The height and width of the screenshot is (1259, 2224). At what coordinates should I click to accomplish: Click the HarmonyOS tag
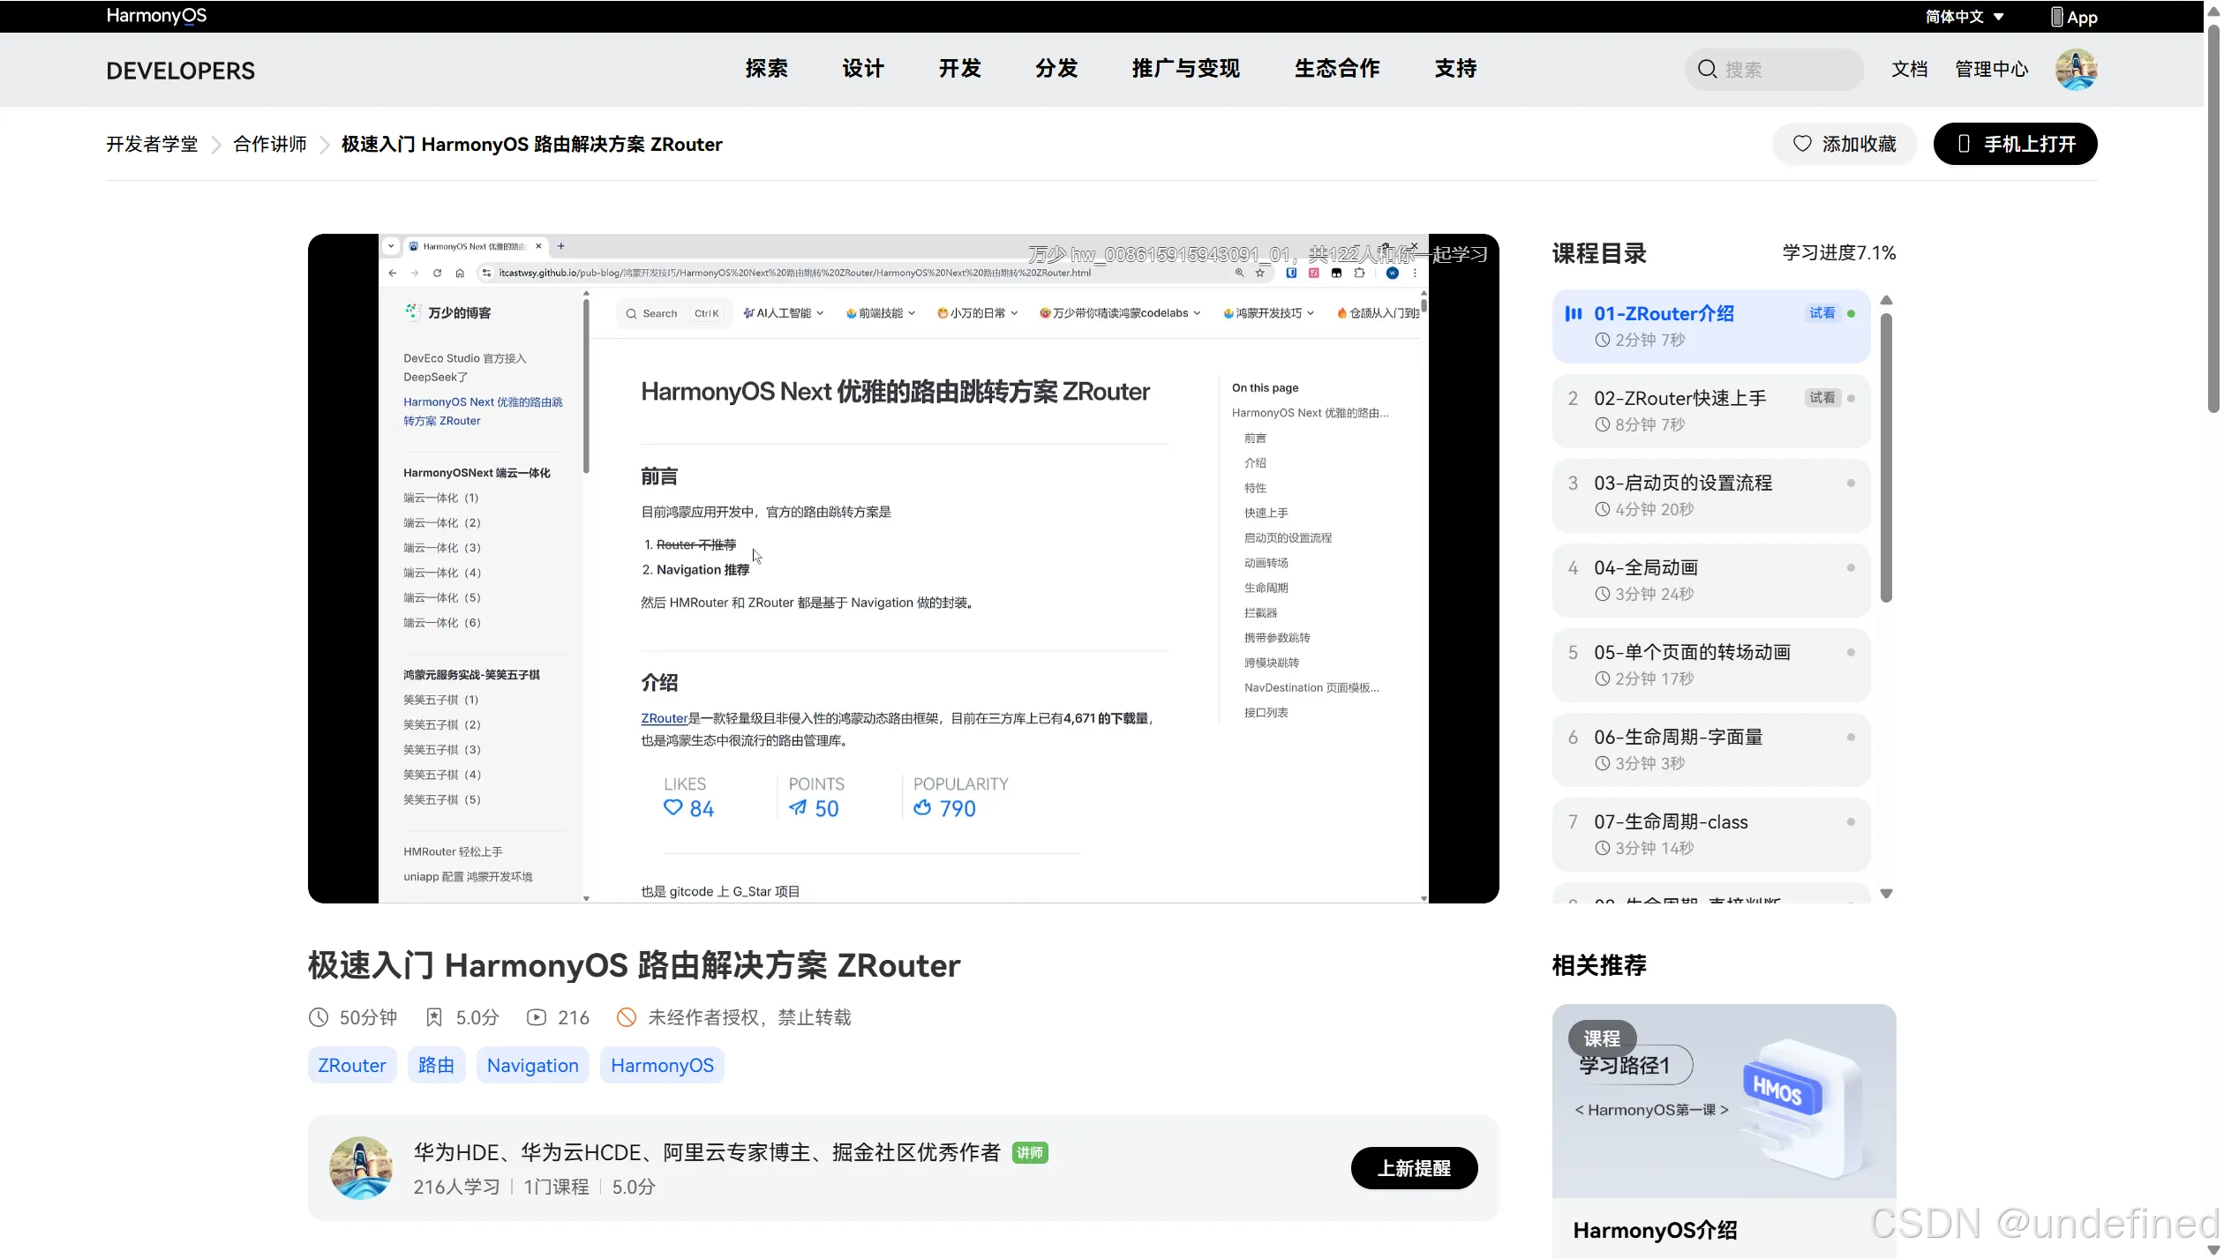662,1065
